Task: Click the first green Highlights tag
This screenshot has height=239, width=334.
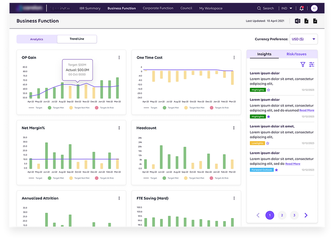Action: point(258,90)
